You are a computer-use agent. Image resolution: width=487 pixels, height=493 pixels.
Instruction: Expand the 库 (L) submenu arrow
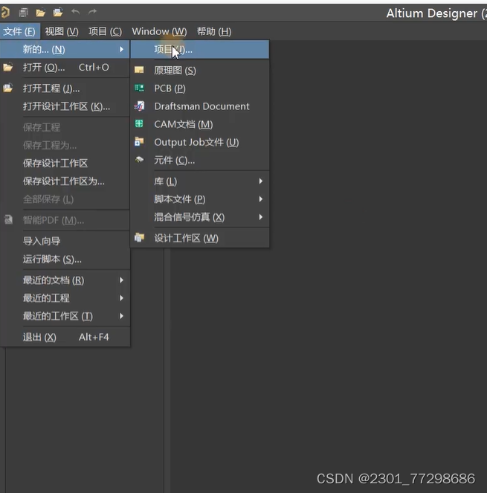point(261,181)
